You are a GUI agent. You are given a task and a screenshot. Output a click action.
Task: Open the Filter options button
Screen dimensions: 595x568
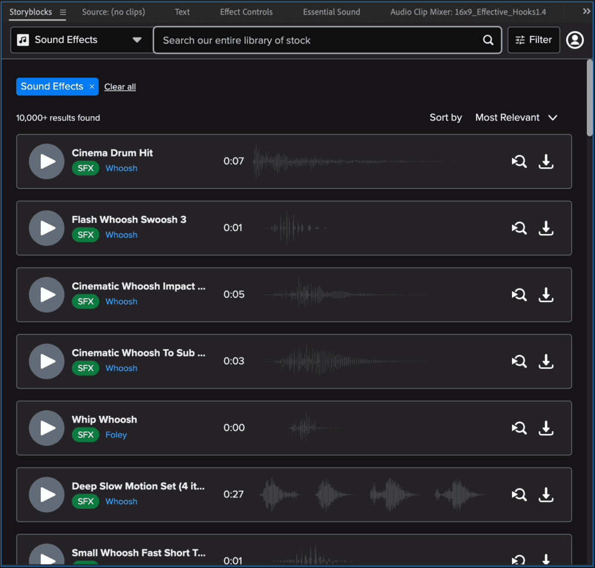point(533,40)
